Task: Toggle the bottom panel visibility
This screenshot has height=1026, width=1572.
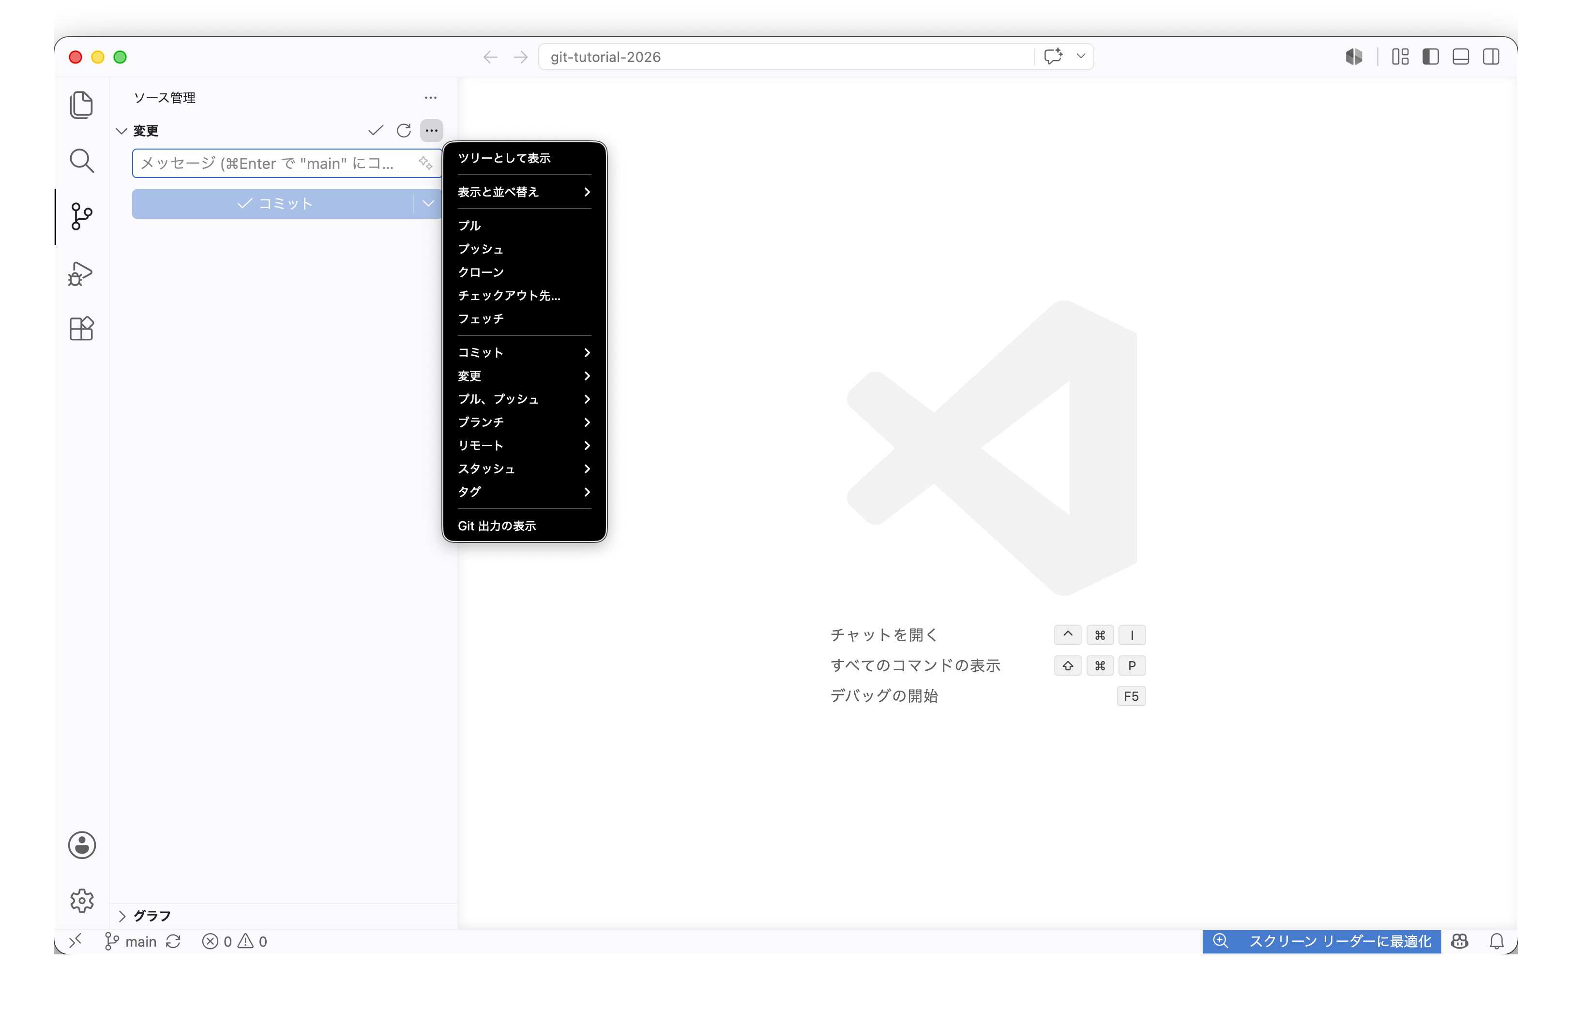Action: click(1461, 57)
